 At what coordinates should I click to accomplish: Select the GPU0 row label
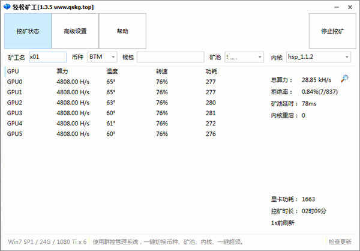click(x=14, y=82)
